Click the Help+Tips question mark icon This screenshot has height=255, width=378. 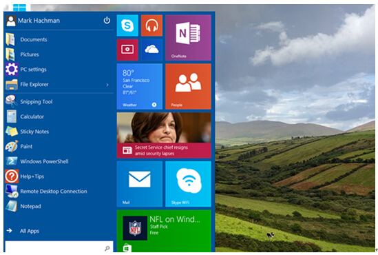[x=12, y=176]
